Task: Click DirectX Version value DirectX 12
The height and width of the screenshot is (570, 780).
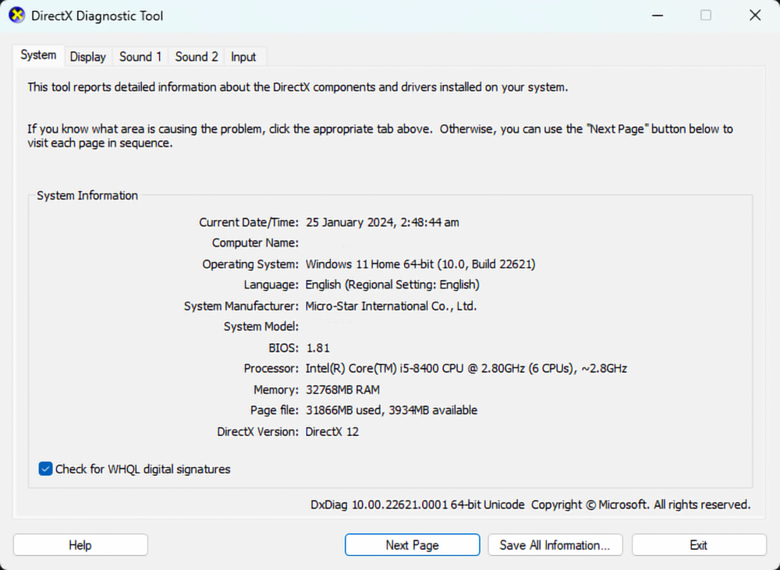Action: pos(331,431)
